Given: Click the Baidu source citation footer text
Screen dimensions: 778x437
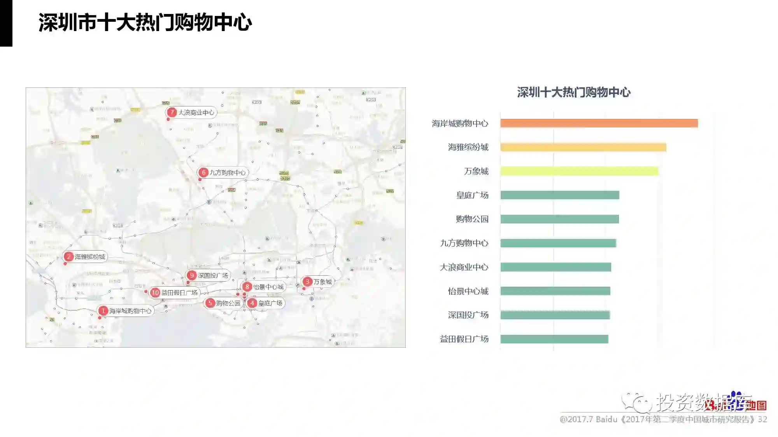Looking at the screenshot, I should click(x=663, y=420).
